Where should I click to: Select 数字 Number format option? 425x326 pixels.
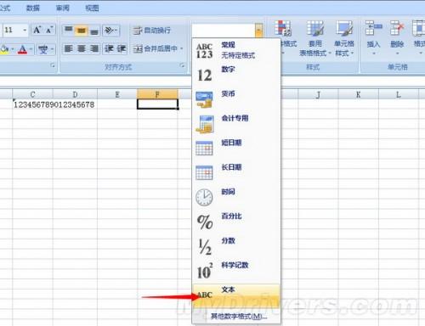click(236, 75)
